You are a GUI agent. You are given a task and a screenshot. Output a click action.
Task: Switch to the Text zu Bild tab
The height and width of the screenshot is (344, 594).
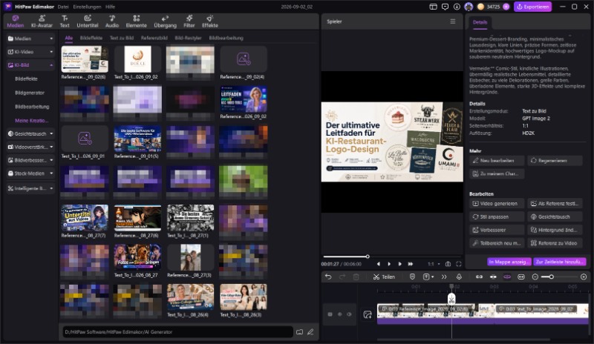(x=122, y=38)
